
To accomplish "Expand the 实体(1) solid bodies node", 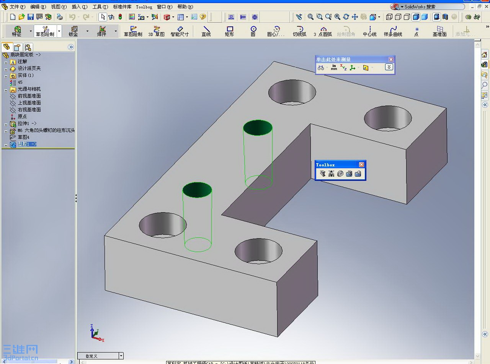I will 6,76.
